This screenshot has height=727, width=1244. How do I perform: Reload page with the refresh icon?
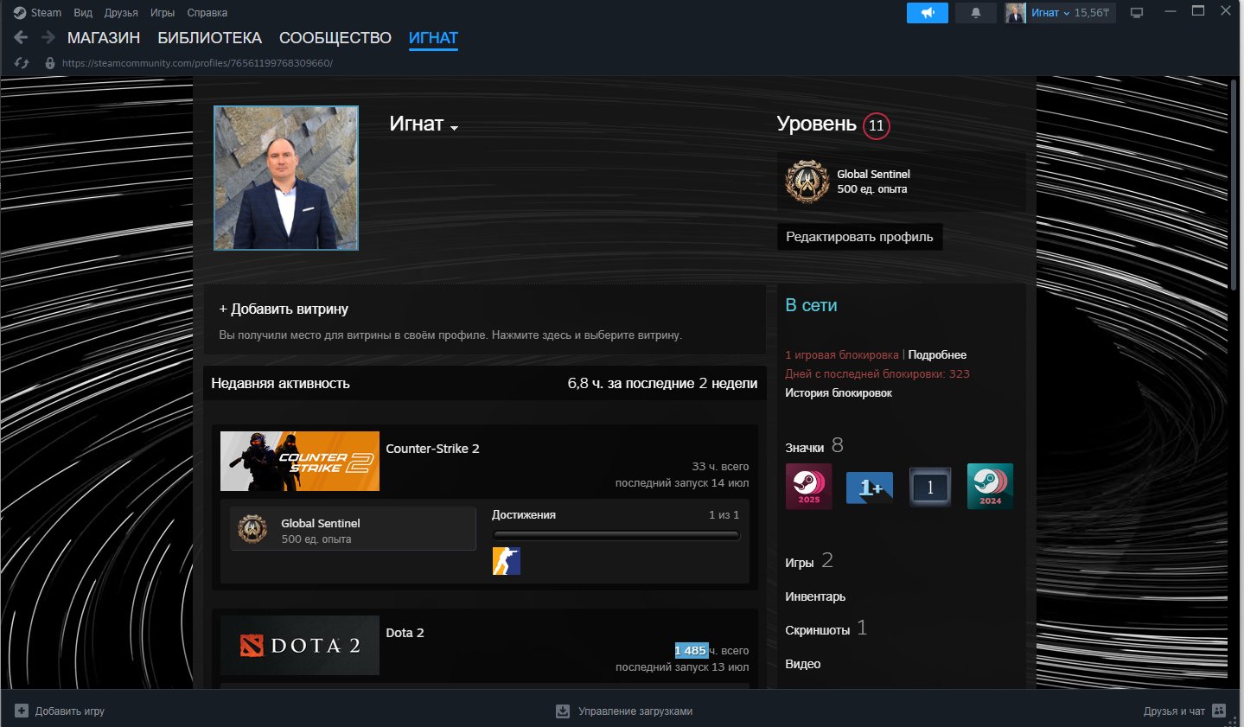point(22,63)
